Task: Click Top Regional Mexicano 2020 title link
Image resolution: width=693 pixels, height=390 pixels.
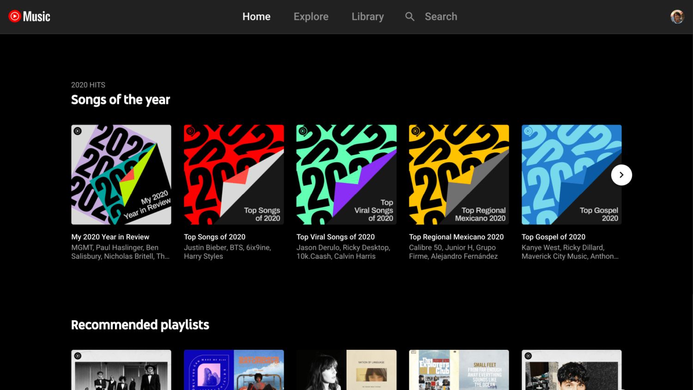Action: 456,237
